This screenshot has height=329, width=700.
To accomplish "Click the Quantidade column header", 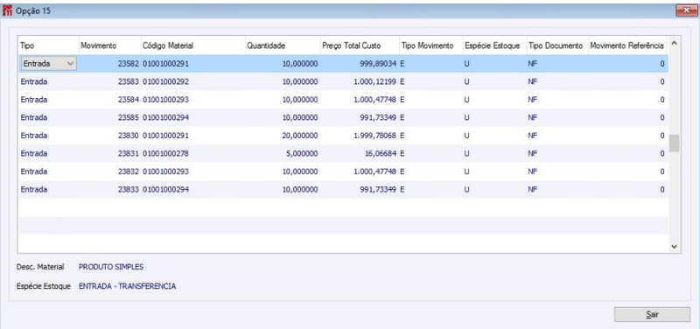I will click(283, 45).
